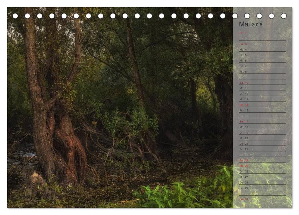Select the Sunday So 17 entry
Viewport: 299px width, 215px height.
[x=245, y=121]
